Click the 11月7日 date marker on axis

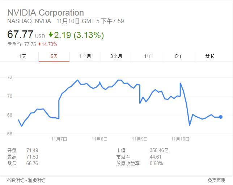59,139
